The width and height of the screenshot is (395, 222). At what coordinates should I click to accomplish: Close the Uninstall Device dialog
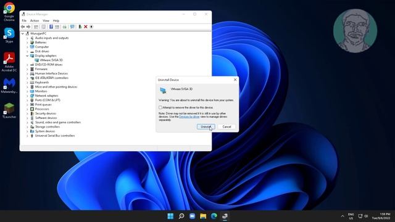(x=235, y=80)
